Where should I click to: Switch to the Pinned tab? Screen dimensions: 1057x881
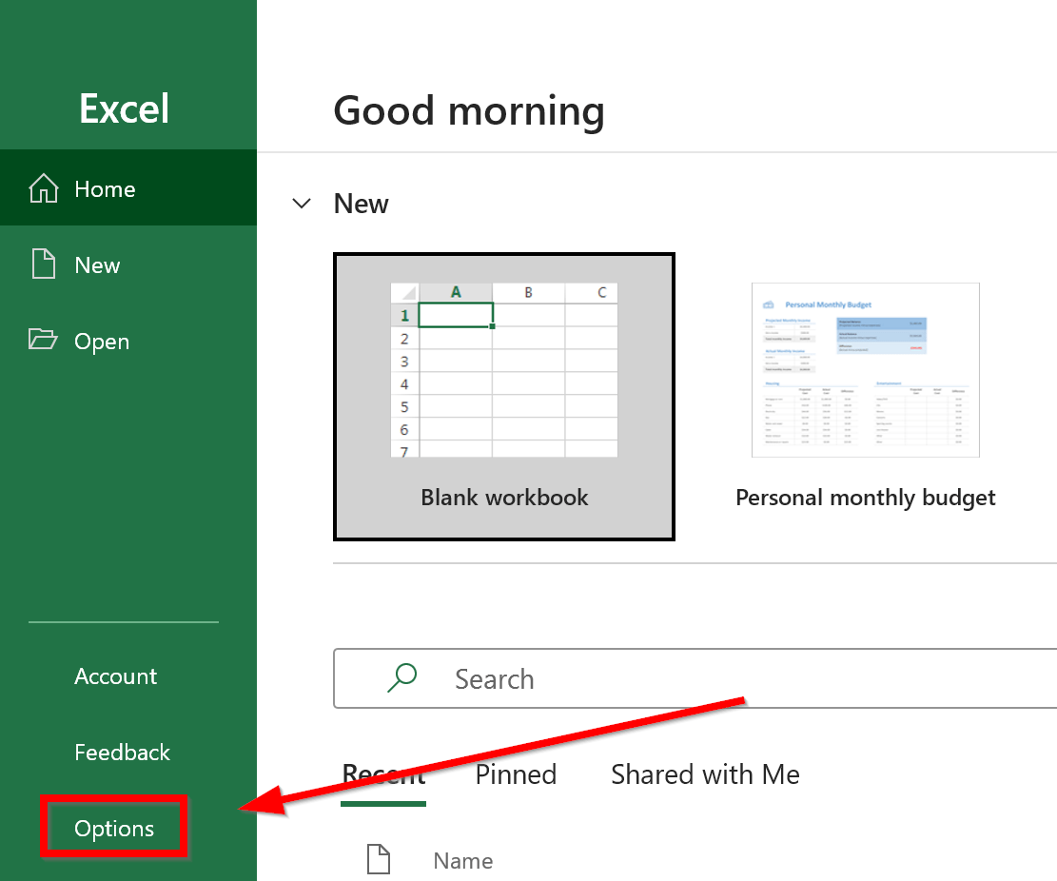pos(515,773)
